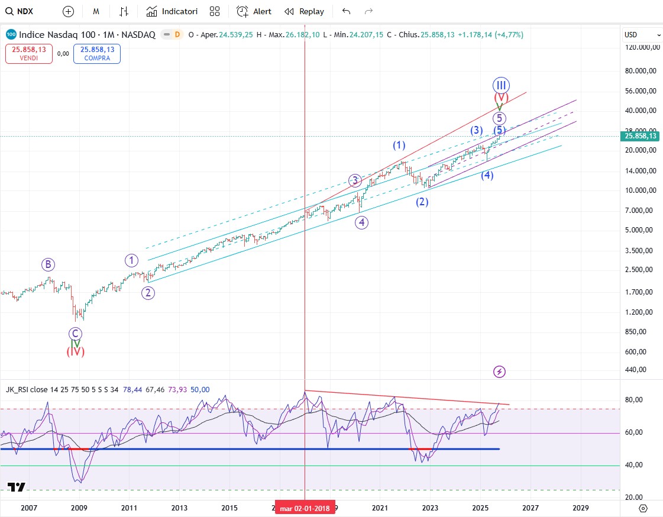Open the M timeframe interval dropdown
Viewport: 663px width, 517px height.
[96, 11]
